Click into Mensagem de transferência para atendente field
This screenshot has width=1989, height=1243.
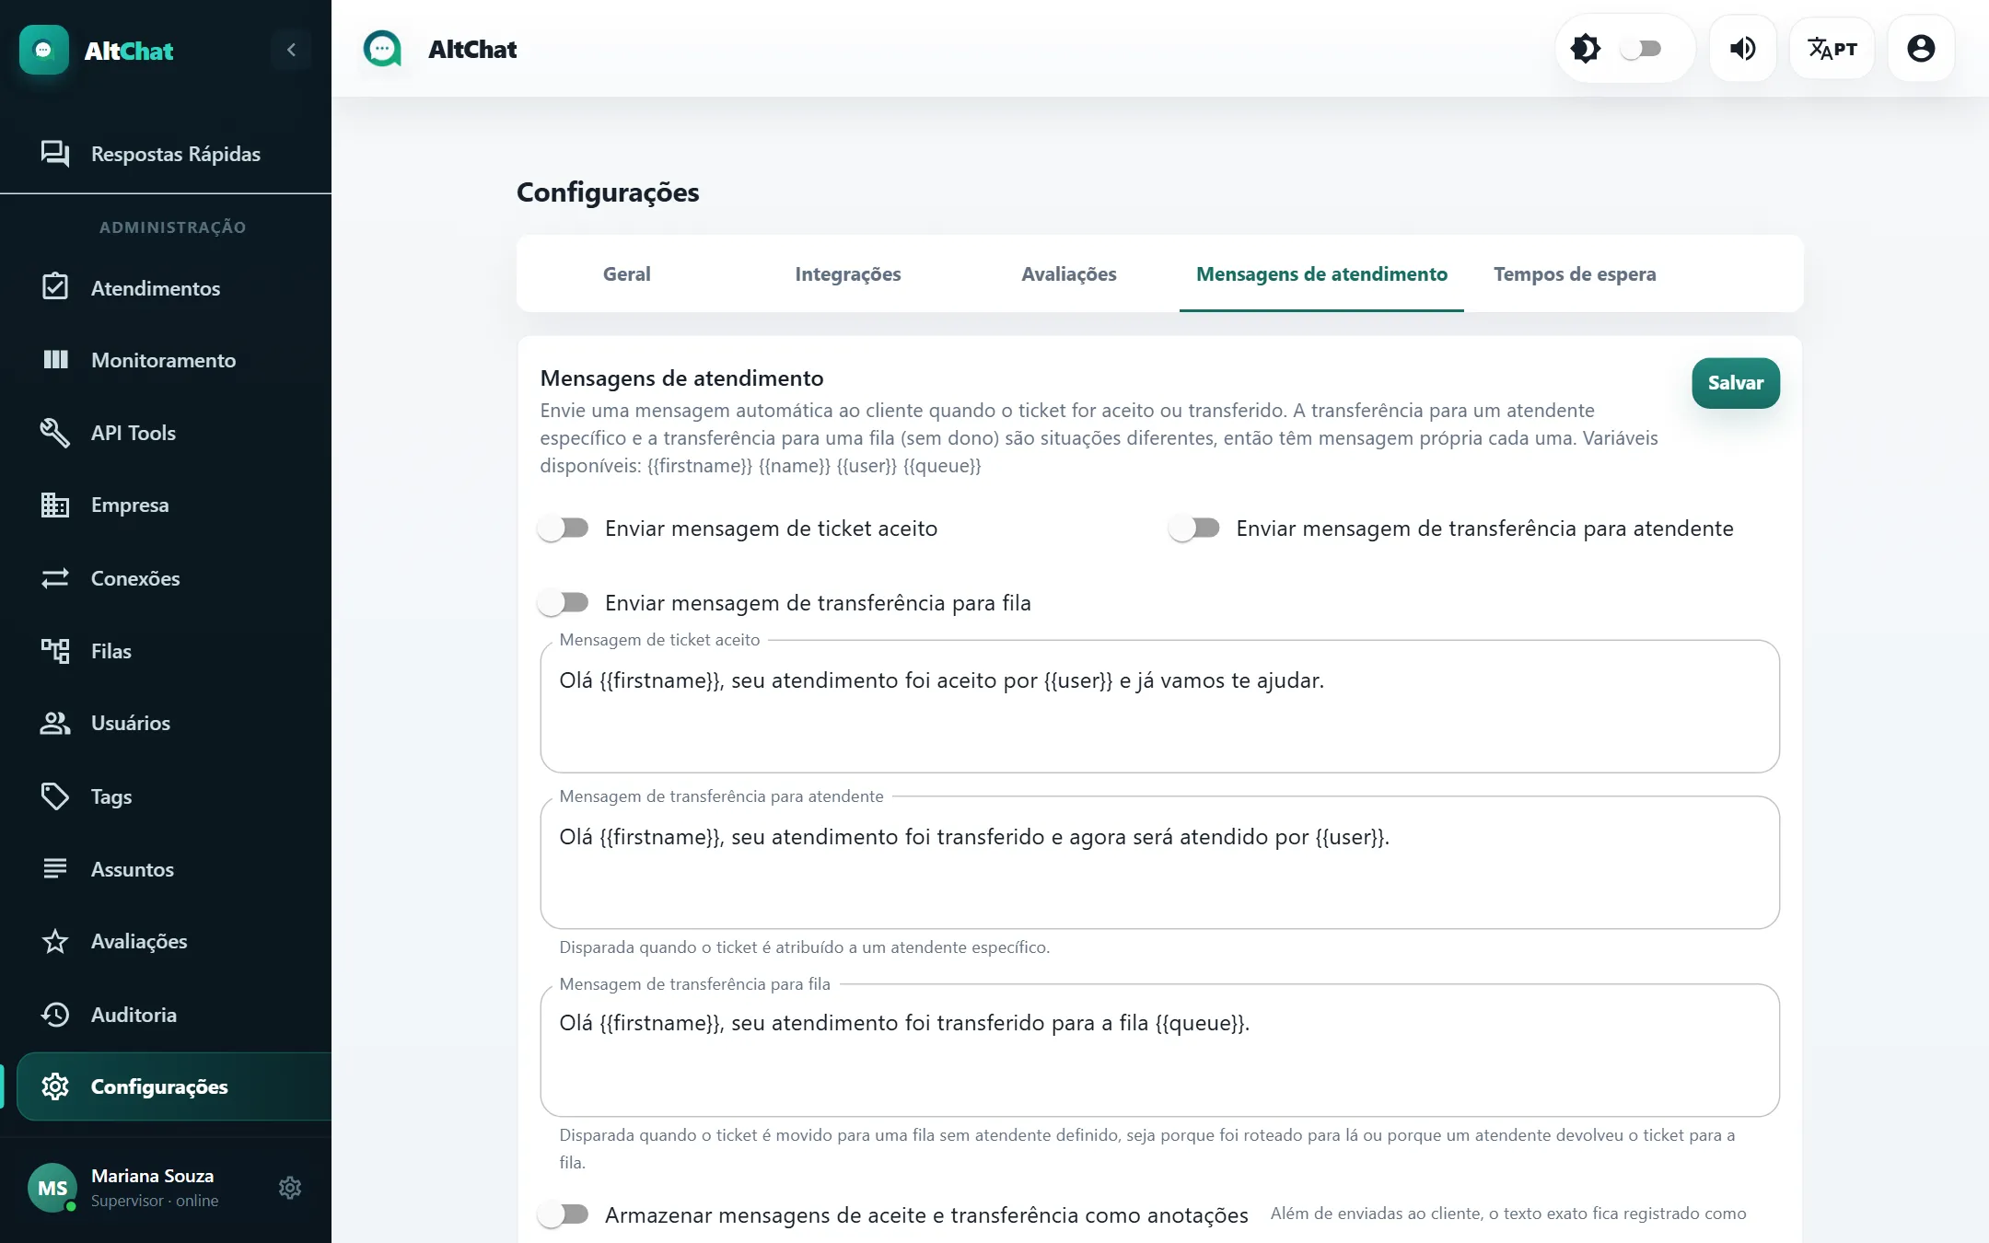coord(1159,863)
